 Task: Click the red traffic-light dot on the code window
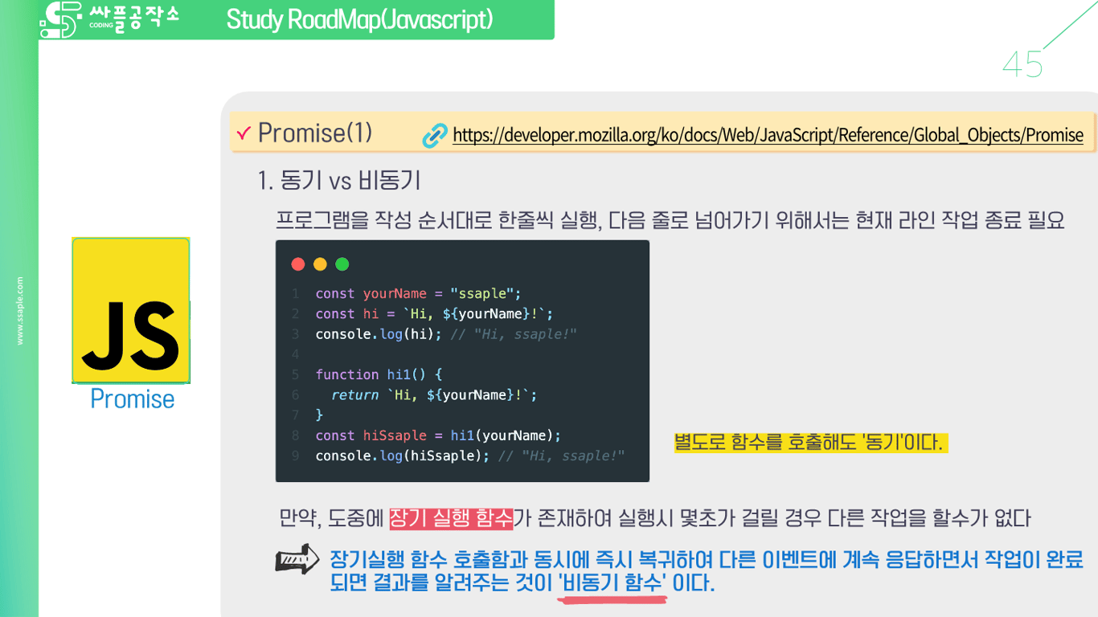pyautogui.click(x=298, y=264)
